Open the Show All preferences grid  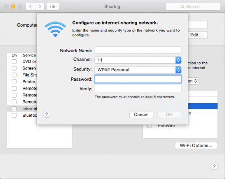click(52, 7)
